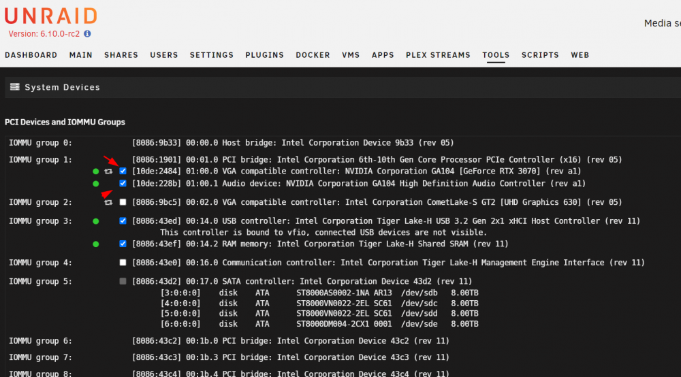Check the Management Engine Interface checkbox
The width and height of the screenshot is (681, 377).
pyautogui.click(x=123, y=263)
